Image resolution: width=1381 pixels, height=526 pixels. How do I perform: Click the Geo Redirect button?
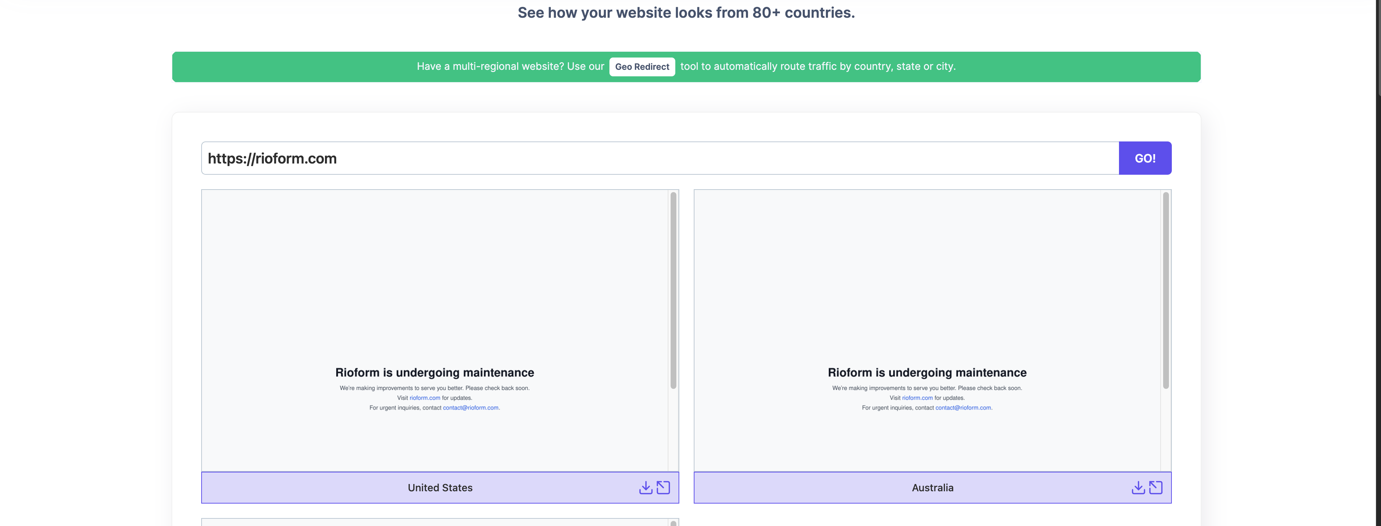click(642, 67)
